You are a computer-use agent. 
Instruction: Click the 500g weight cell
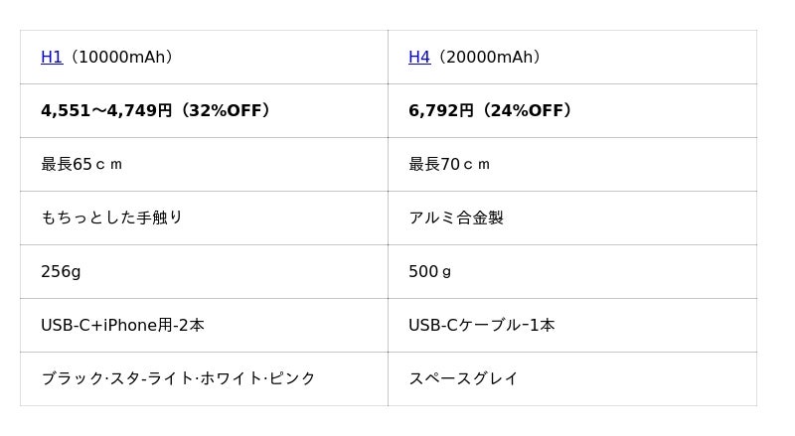[x=430, y=272]
